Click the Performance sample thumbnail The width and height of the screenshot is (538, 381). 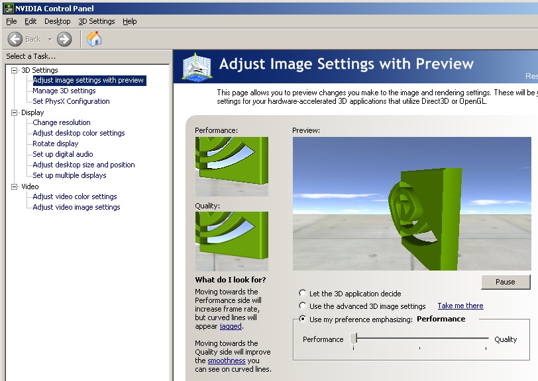(232, 167)
